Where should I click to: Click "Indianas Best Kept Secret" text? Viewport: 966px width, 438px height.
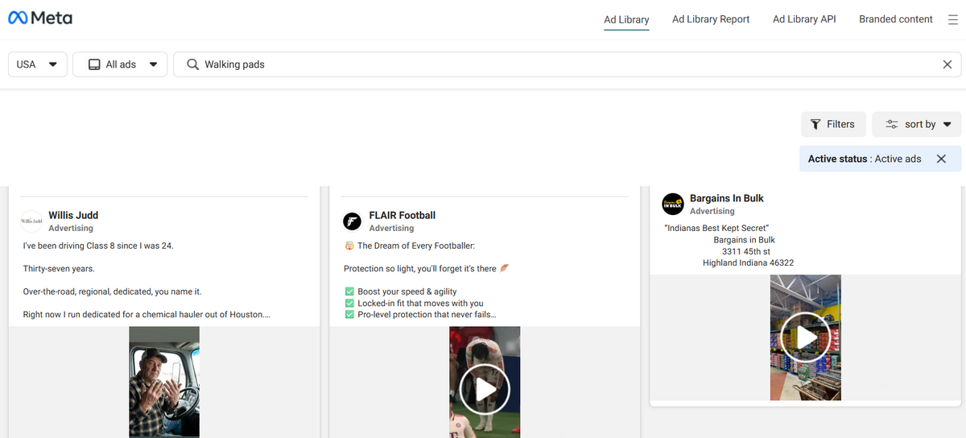[x=717, y=229]
